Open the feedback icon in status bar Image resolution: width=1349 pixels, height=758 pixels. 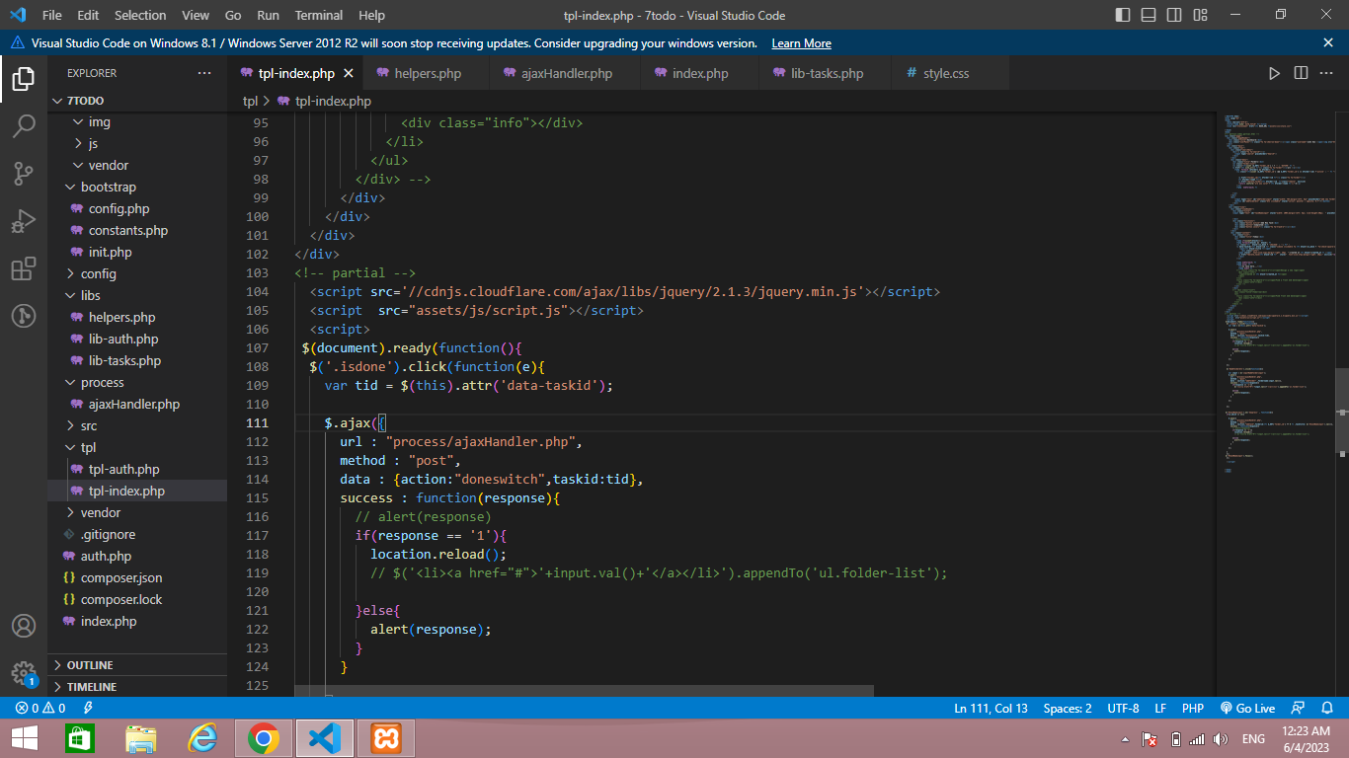tap(1299, 709)
